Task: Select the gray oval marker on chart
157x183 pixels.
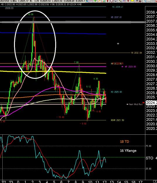Action: coord(118,44)
